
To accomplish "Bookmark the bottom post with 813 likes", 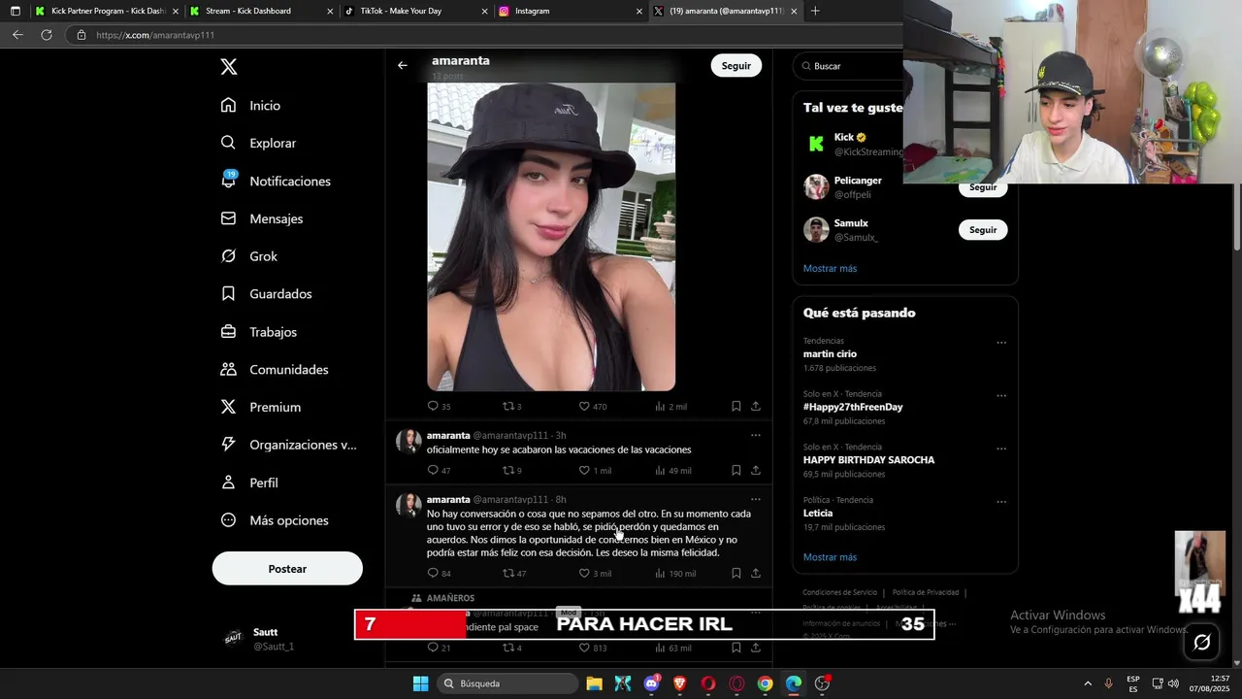I will tap(736, 648).
